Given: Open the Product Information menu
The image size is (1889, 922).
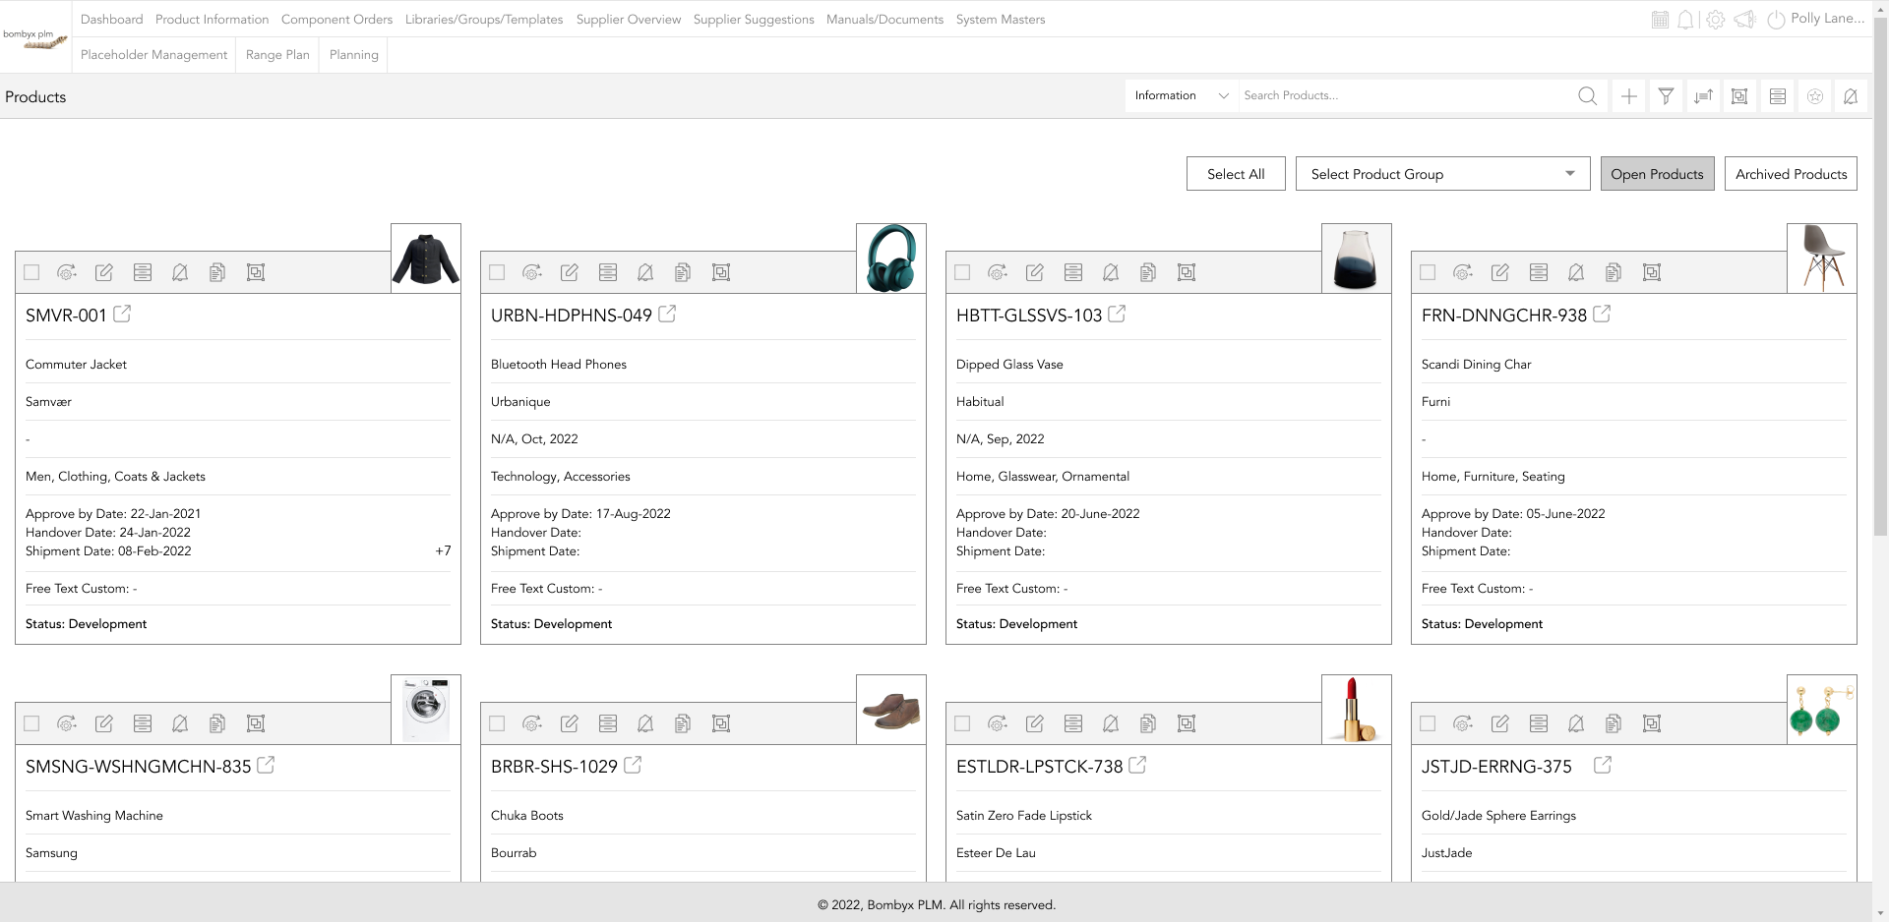Looking at the screenshot, I should tap(212, 19).
